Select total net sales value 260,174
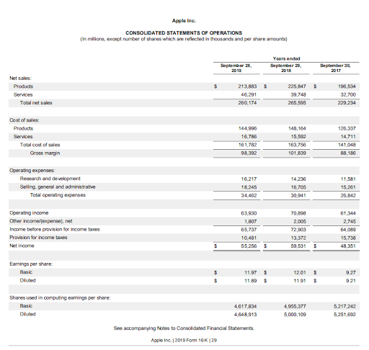Viewport: 369px width, 350px height. [247, 103]
